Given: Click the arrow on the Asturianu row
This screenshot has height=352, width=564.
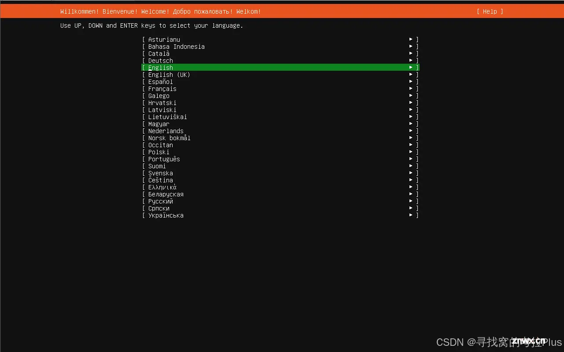Looking at the screenshot, I should point(411,40).
